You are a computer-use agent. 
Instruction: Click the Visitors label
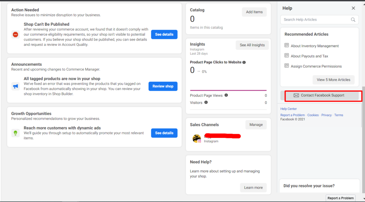tap(196, 103)
